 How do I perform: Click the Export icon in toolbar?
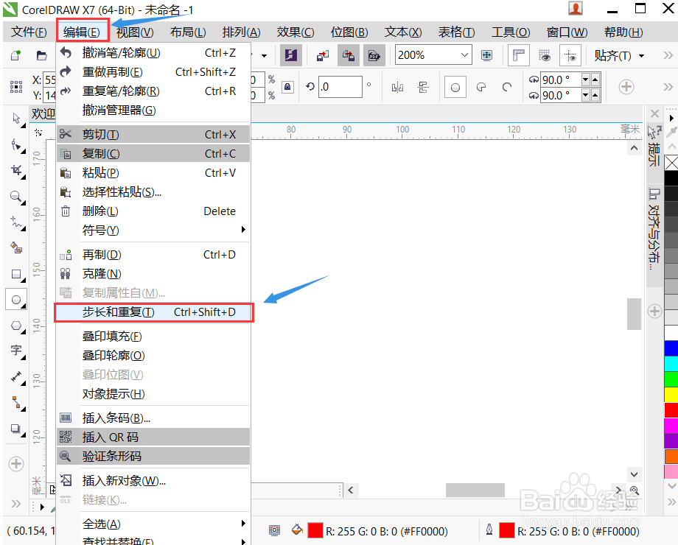pyautogui.click(x=348, y=55)
